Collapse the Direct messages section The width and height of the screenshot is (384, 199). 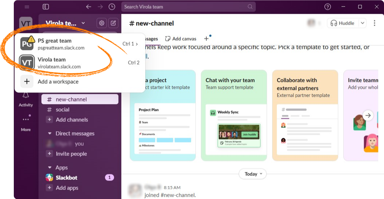pyautogui.click(x=50, y=133)
